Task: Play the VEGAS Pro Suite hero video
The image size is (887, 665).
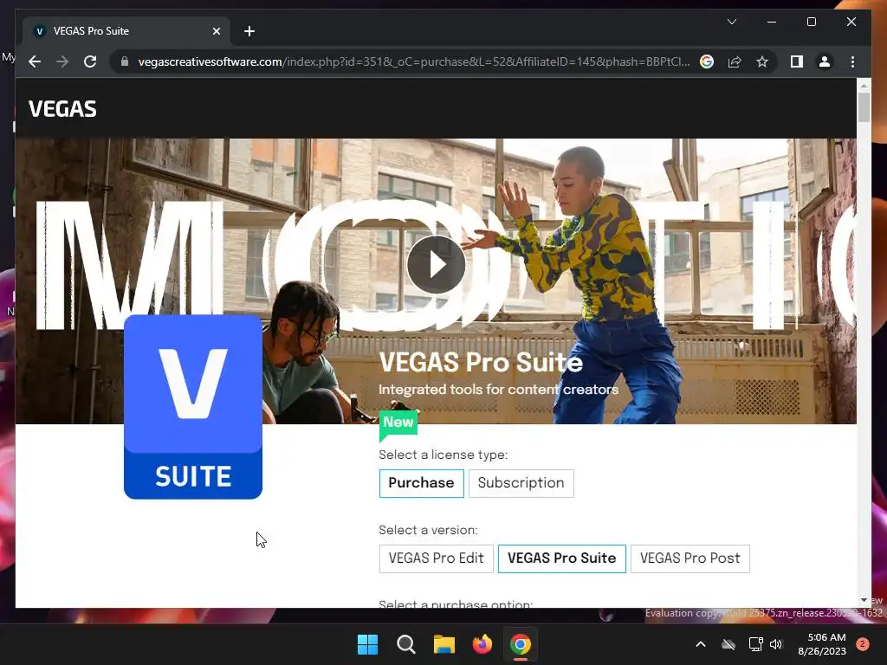Action: [436, 265]
